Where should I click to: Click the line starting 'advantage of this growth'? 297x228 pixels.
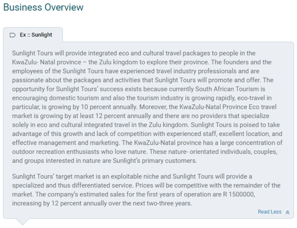(147, 134)
